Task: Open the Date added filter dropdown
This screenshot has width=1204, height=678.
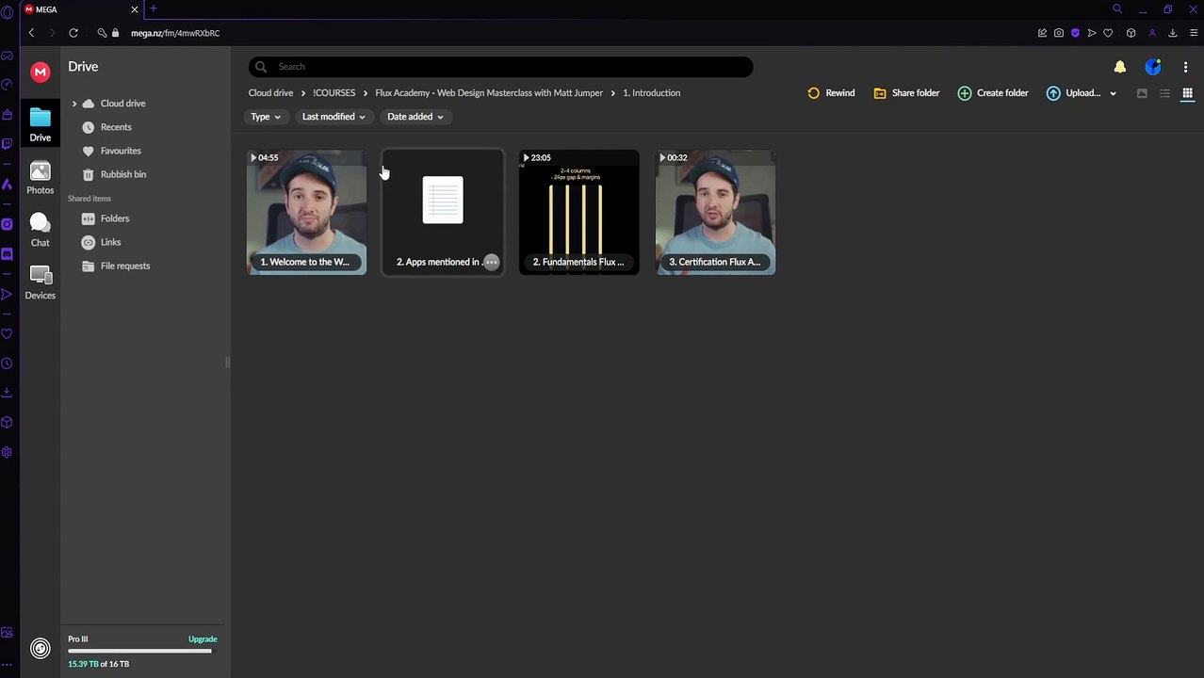Action: pos(415,117)
